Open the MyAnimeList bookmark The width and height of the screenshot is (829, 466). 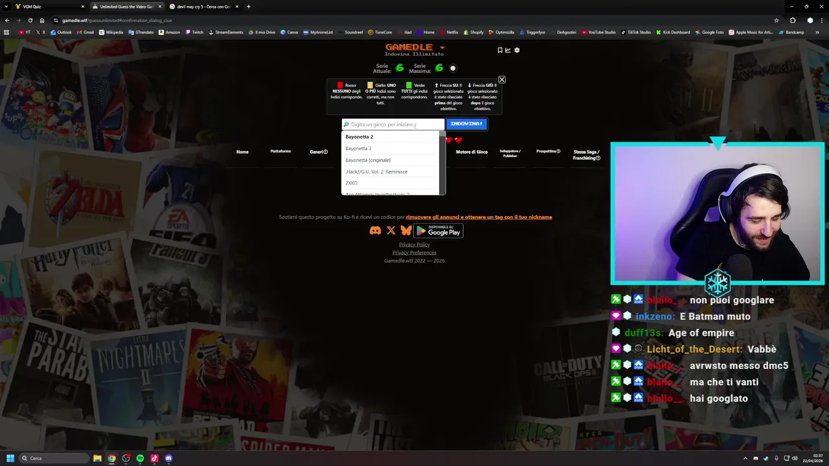pos(318,32)
